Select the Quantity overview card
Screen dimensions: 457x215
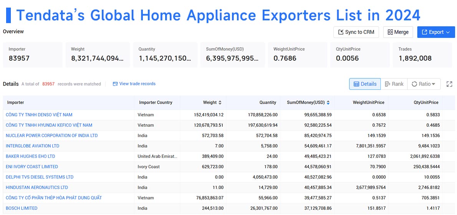point(165,55)
